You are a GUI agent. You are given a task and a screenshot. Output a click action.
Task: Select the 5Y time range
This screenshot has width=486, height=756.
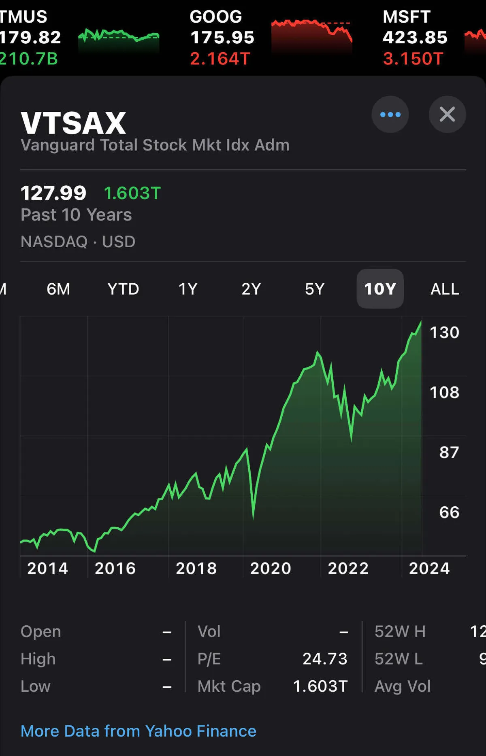[x=315, y=289]
